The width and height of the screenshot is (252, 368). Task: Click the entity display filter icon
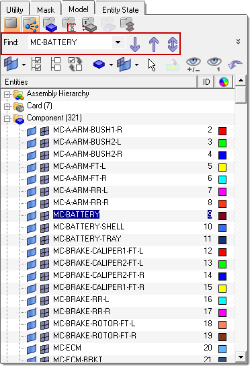[11, 64]
